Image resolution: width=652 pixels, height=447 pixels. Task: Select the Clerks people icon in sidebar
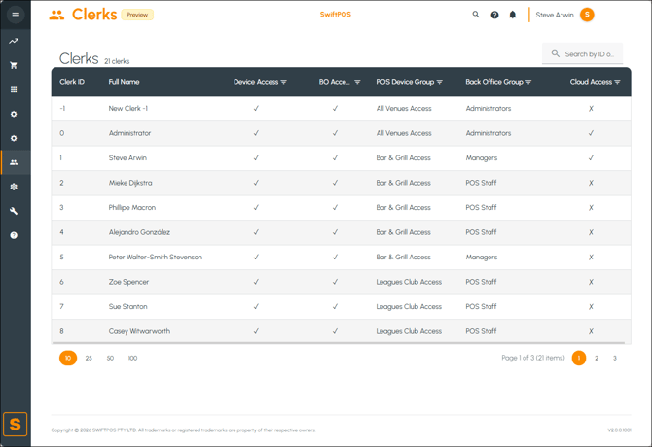pos(14,162)
